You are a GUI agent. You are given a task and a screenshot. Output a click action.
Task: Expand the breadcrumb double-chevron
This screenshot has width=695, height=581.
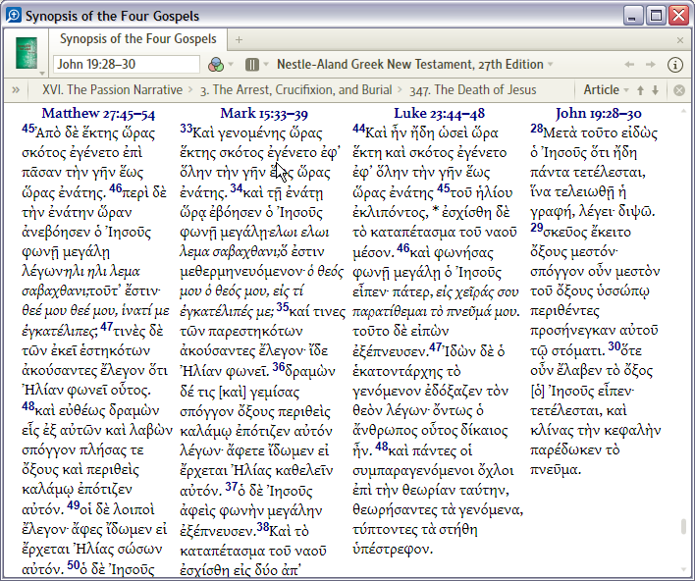(16, 90)
